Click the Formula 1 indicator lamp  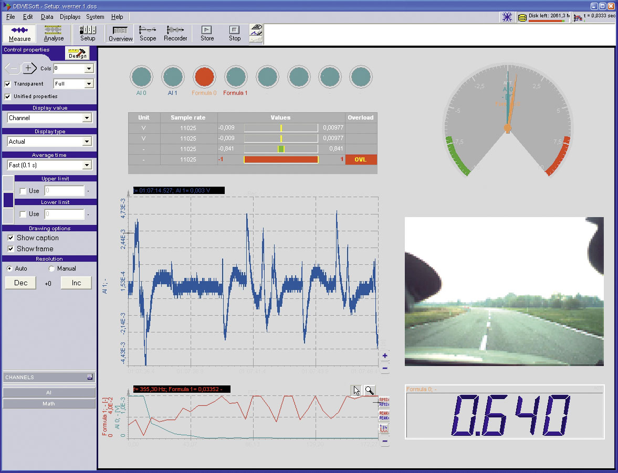pos(235,77)
